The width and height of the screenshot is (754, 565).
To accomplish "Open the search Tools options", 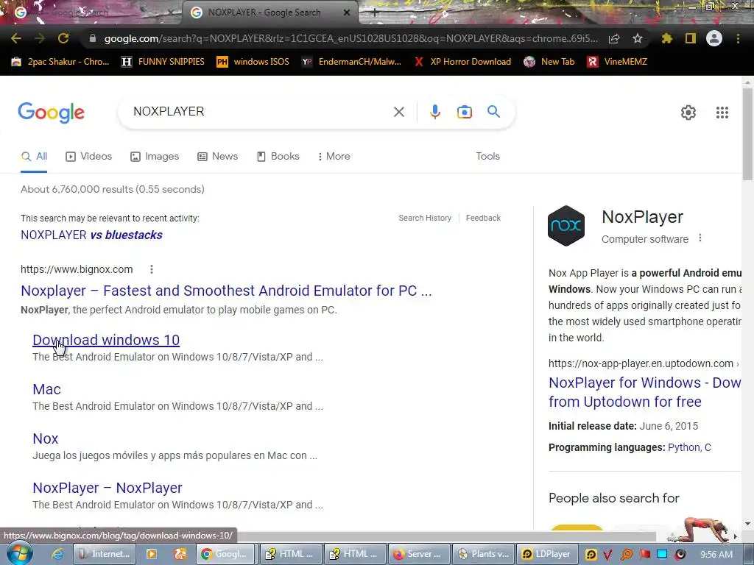I will pyautogui.click(x=487, y=157).
